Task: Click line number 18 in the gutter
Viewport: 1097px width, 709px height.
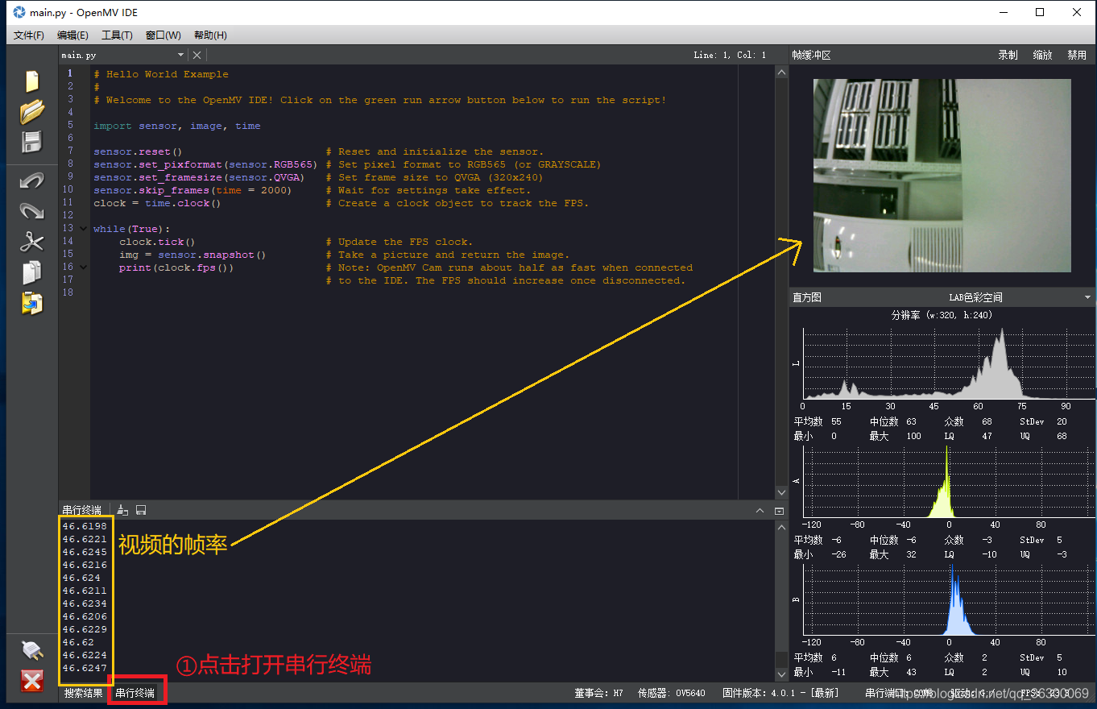Action: pyautogui.click(x=68, y=293)
